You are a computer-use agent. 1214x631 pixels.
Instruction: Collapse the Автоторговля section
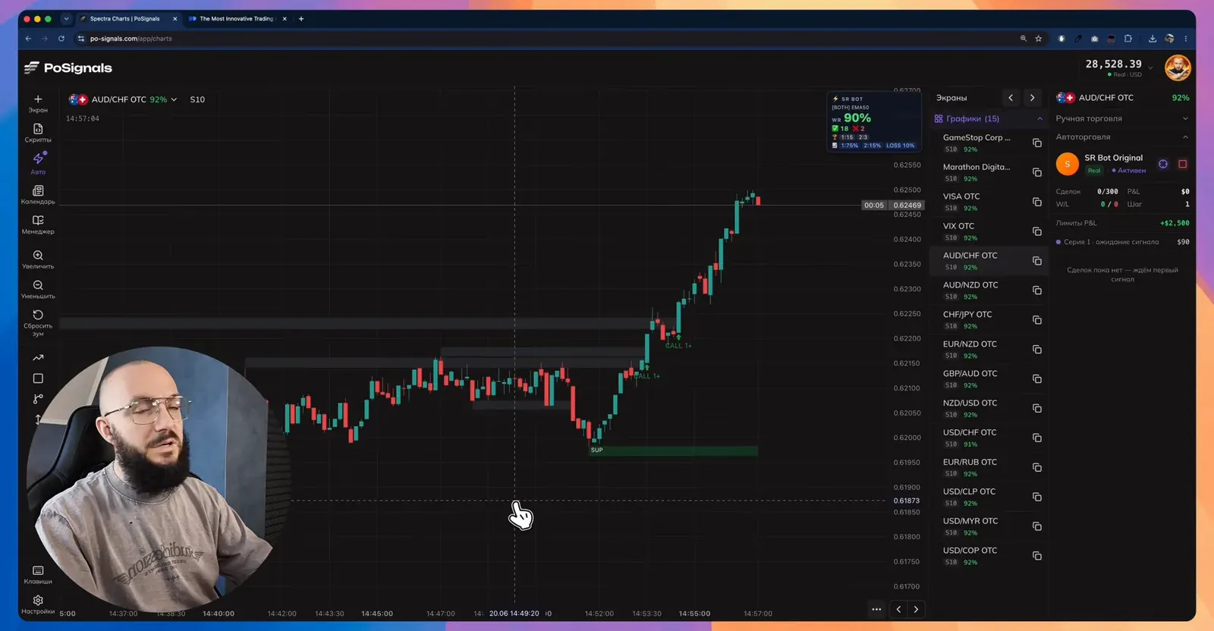point(1122,137)
